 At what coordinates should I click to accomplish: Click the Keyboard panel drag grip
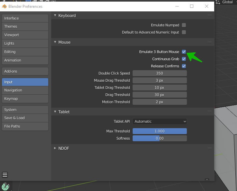pyautogui.click(x=210, y=15)
